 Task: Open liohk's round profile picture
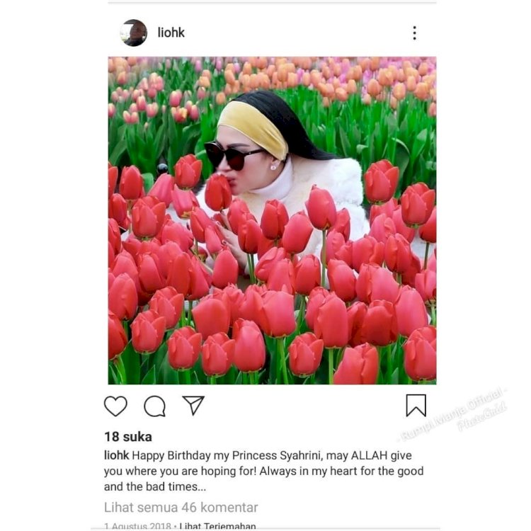pyautogui.click(x=134, y=33)
